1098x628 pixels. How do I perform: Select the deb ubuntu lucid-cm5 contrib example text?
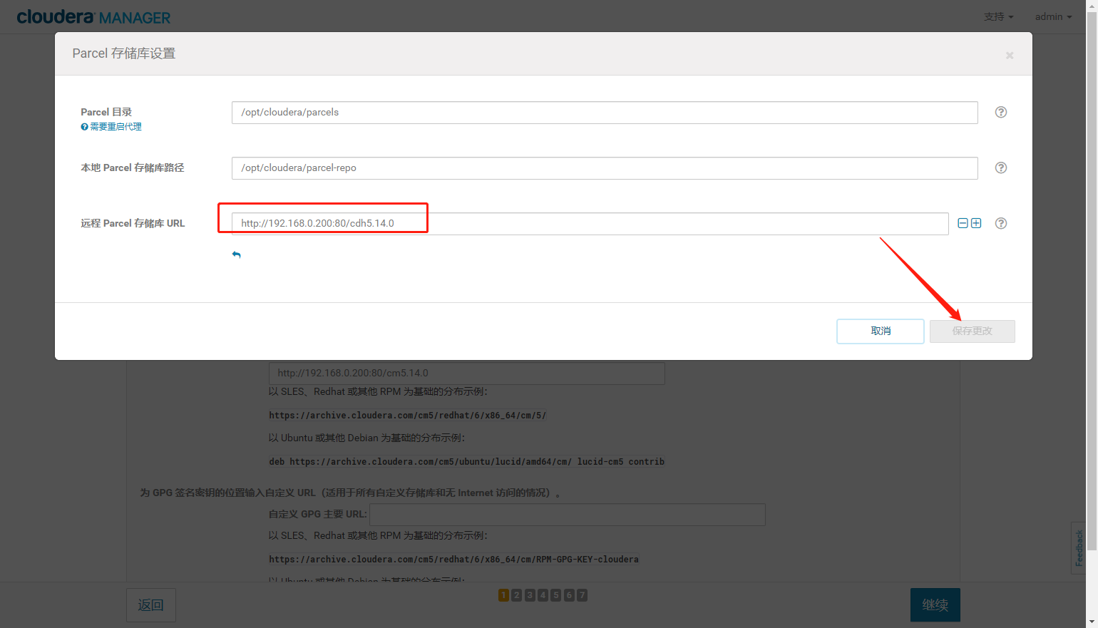click(467, 461)
